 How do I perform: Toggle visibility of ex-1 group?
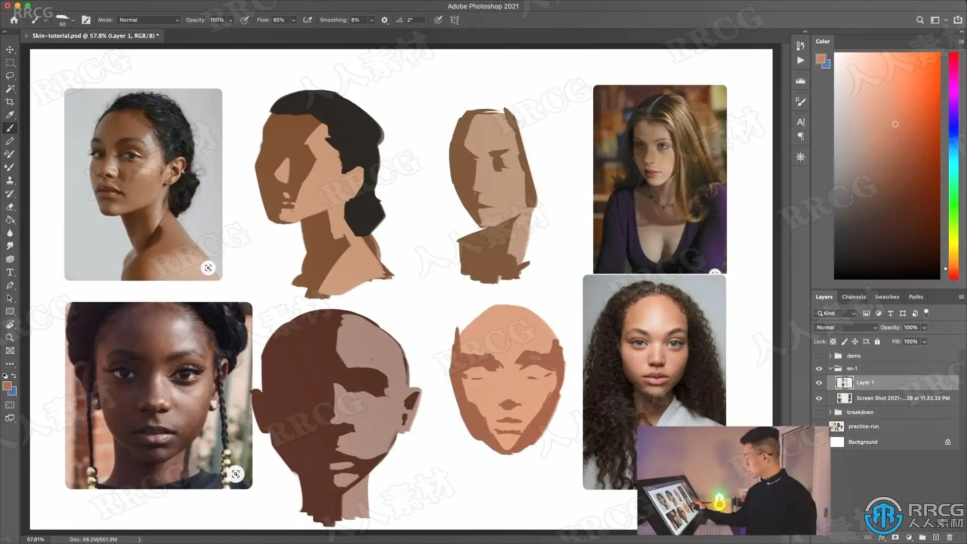click(819, 369)
